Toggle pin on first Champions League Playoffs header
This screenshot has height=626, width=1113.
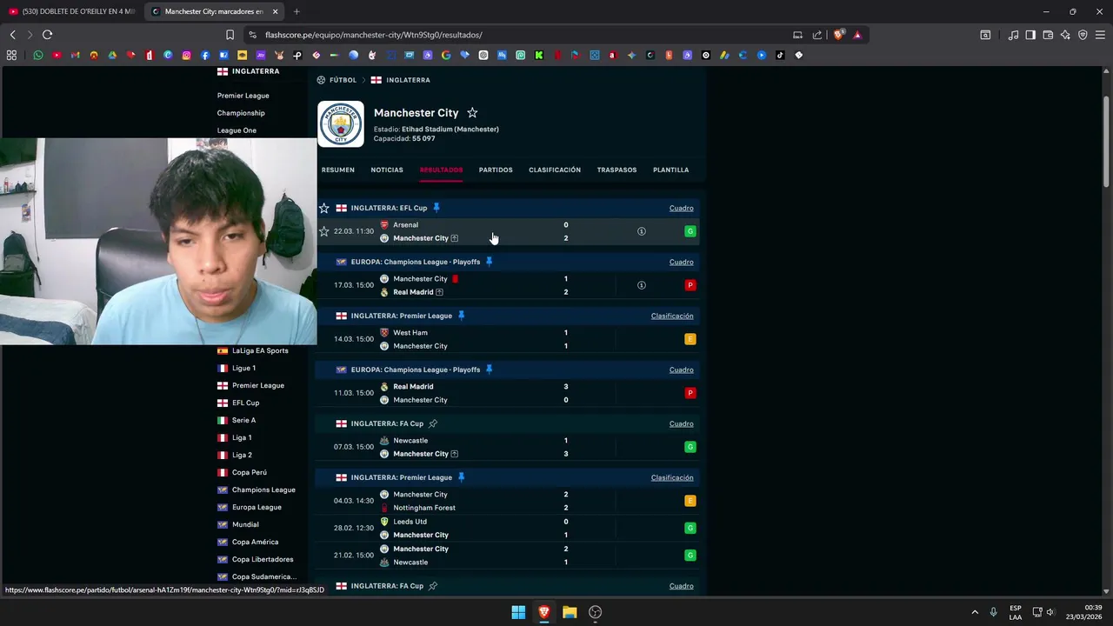489,262
